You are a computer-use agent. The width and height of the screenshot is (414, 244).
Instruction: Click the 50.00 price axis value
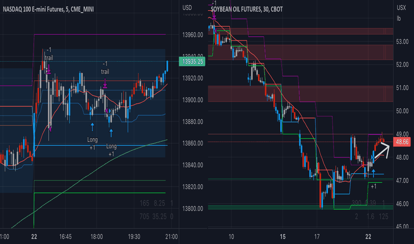click(402, 111)
